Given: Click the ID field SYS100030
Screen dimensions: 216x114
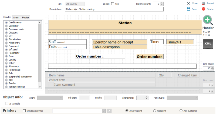Looking at the screenshot, I should tap(75, 4).
